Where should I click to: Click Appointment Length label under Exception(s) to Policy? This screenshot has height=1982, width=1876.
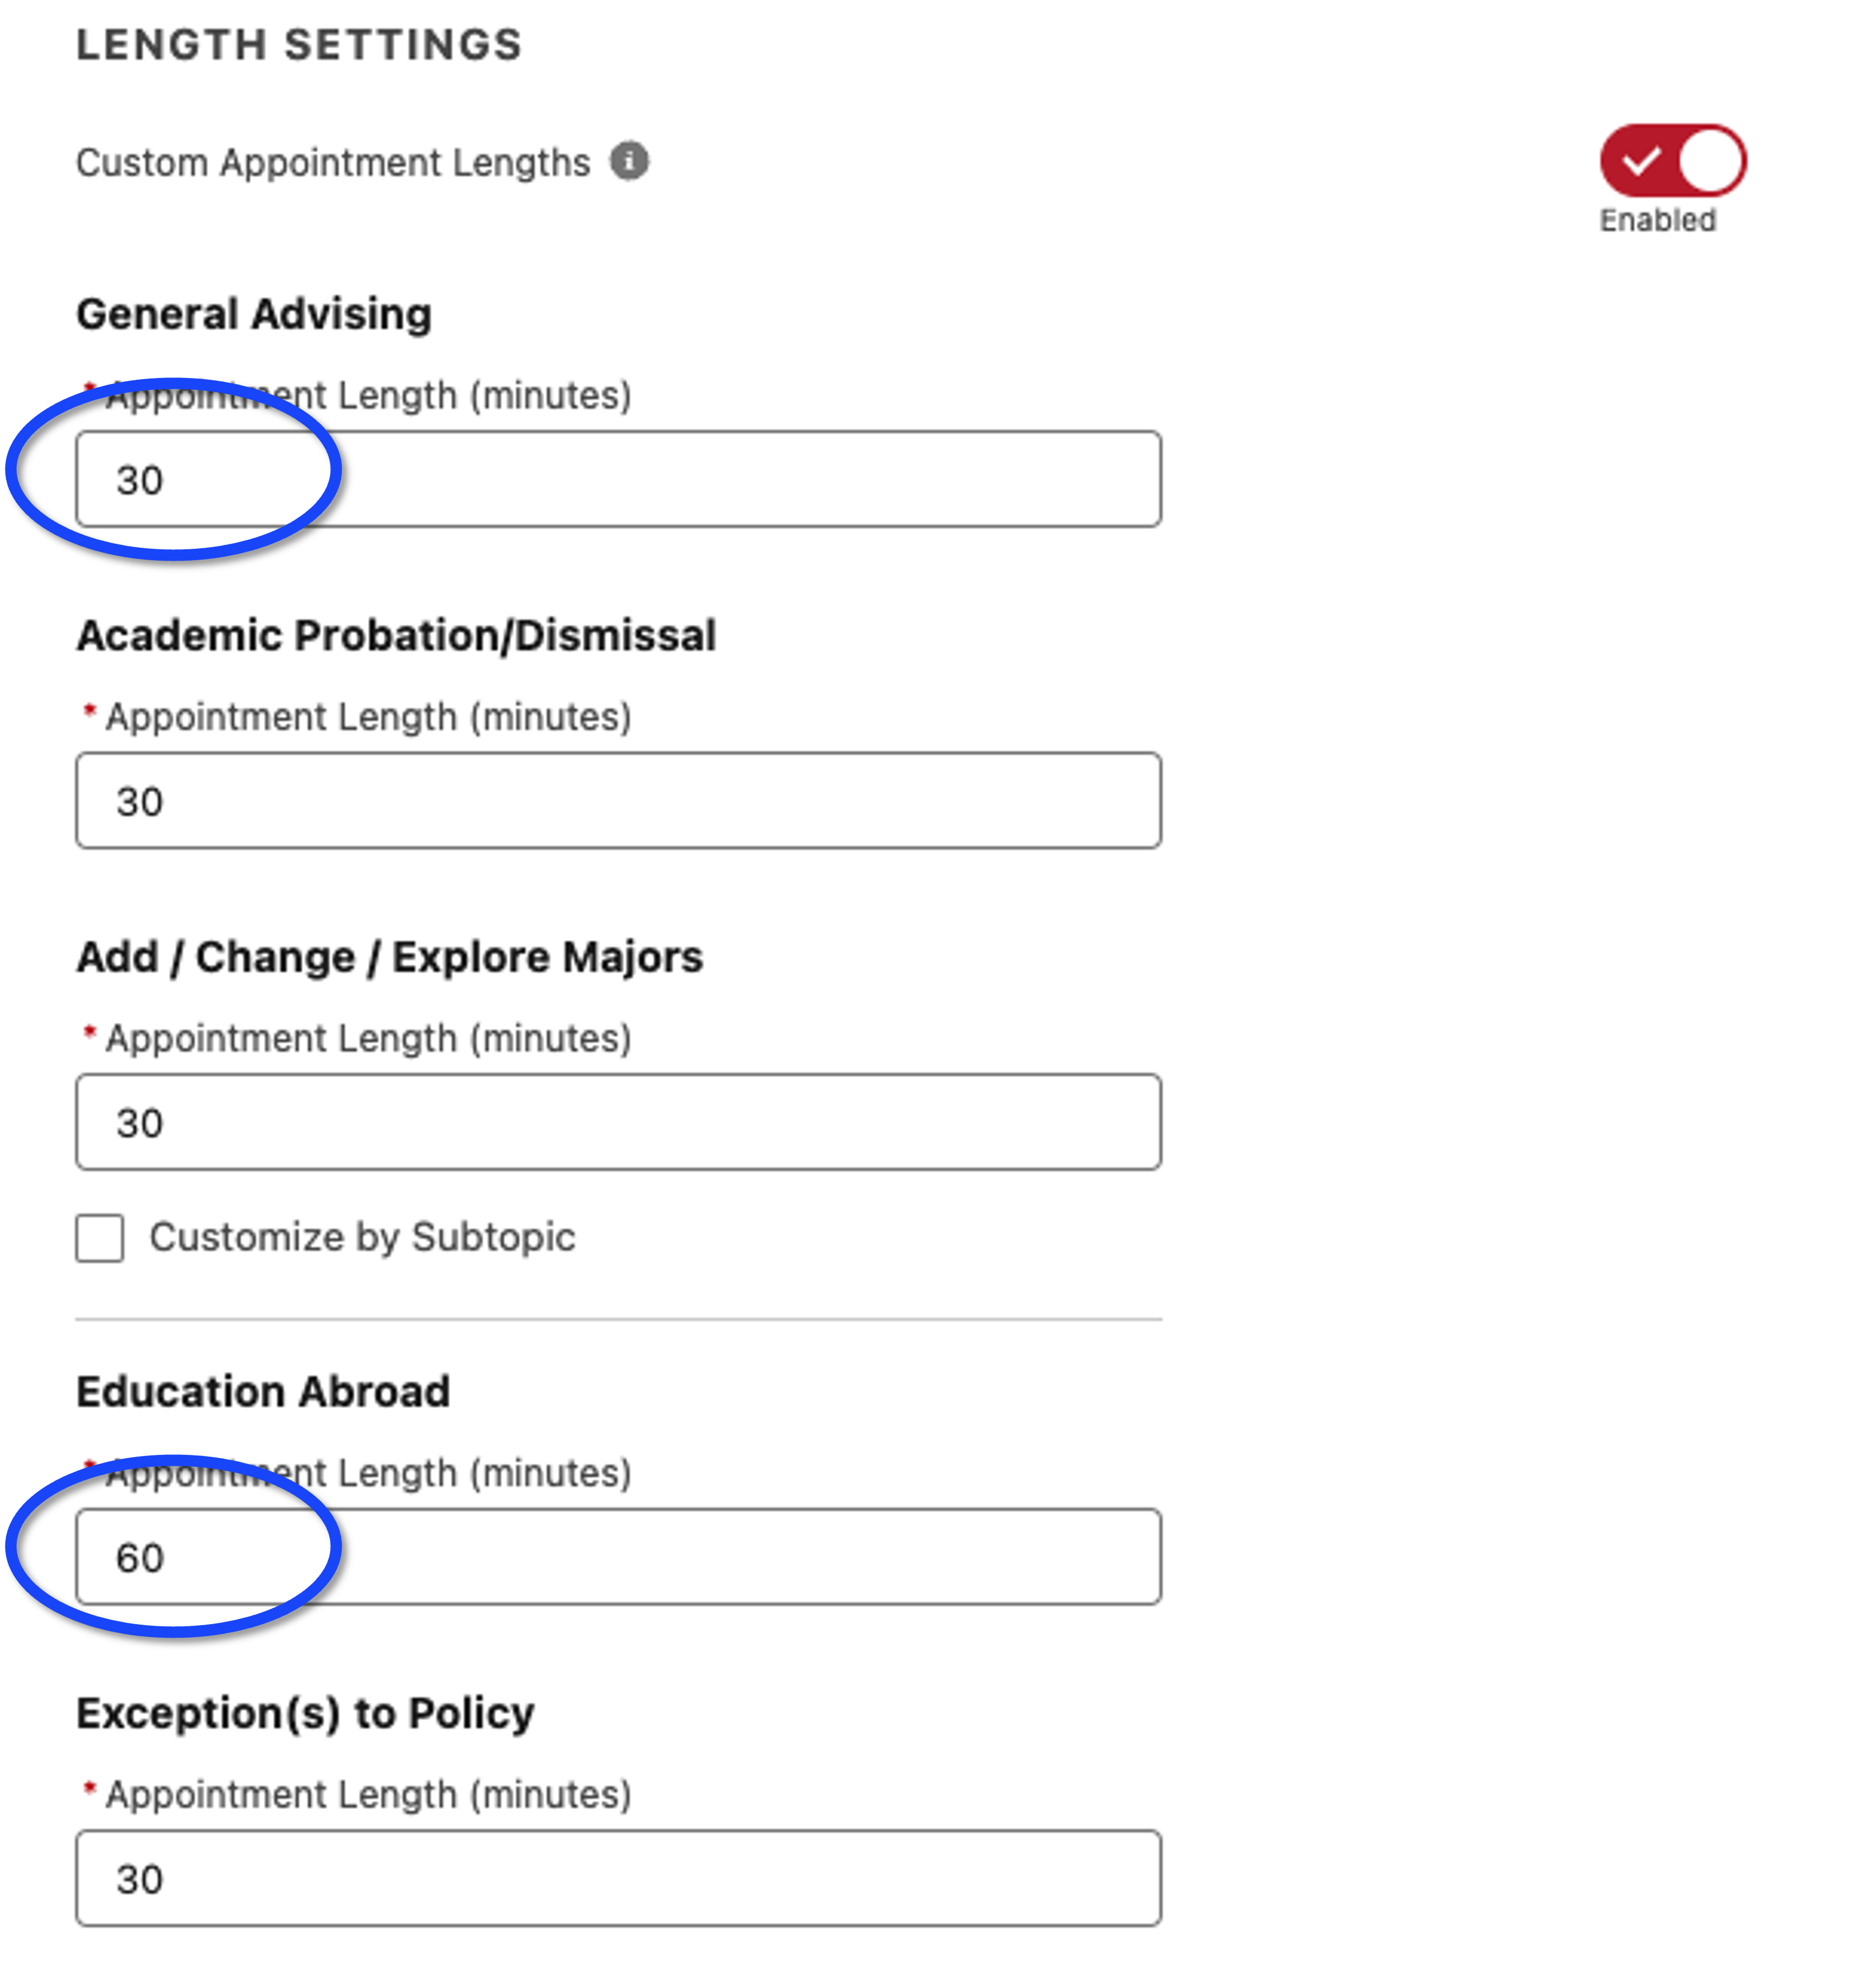(x=368, y=1795)
